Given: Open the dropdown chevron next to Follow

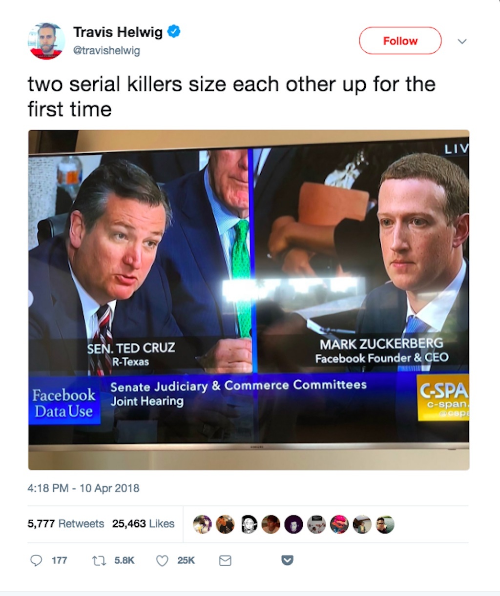Looking at the screenshot, I should 462,42.
